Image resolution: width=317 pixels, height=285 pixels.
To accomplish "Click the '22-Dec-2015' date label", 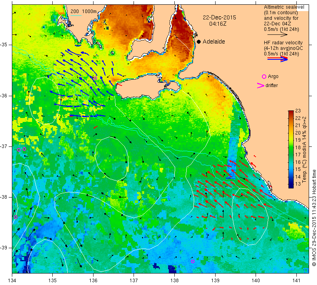I will pos(220,17).
